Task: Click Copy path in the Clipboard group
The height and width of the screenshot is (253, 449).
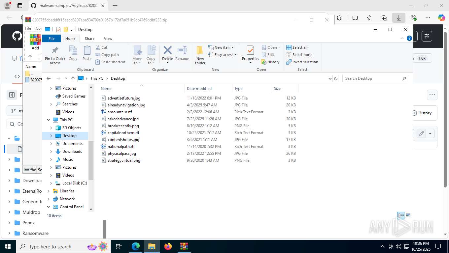Action: coord(107,55)
